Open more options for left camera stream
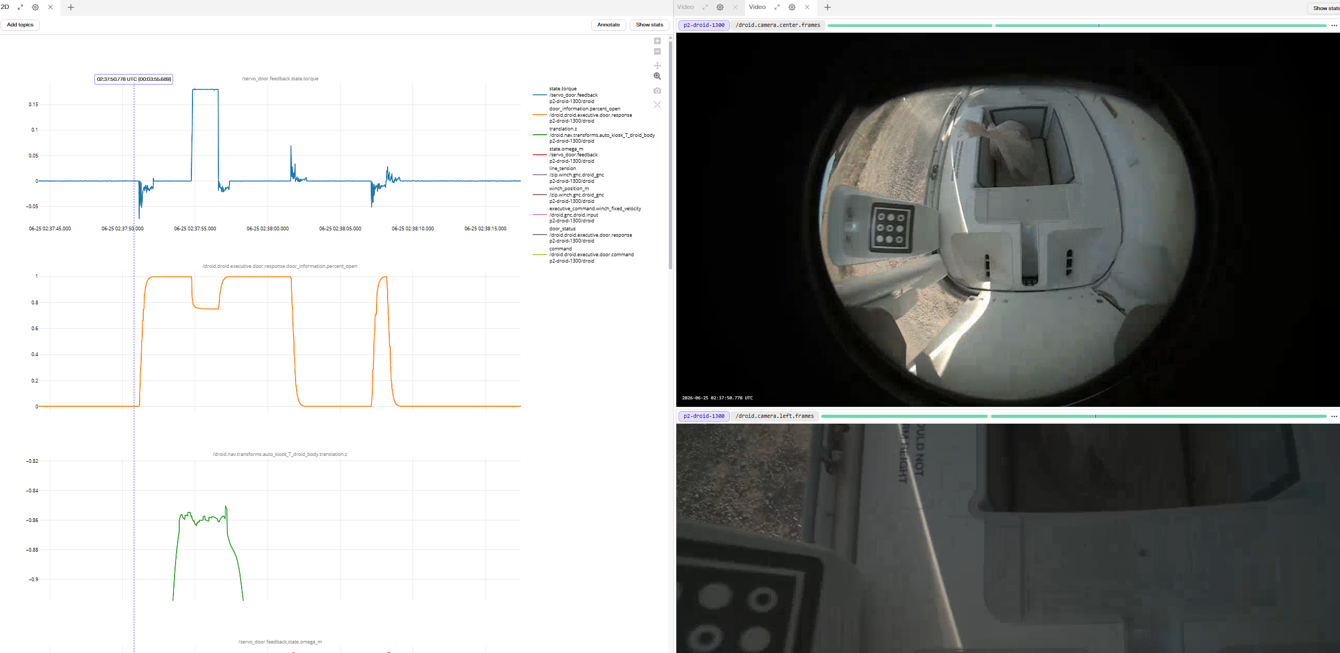Screen dimensions: 1340x653 1334,416
